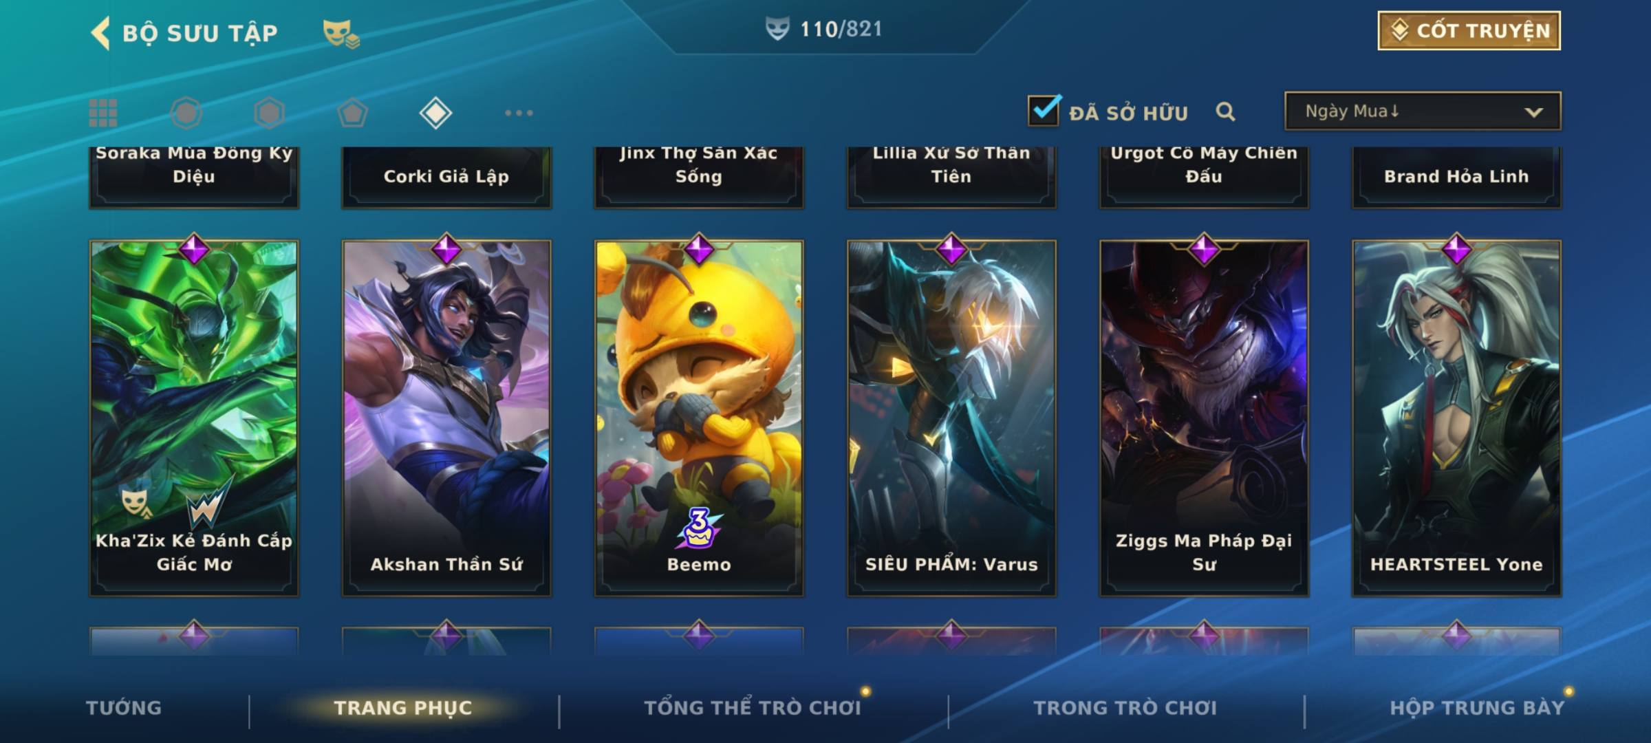The width and height of the screenshot is (1651, 743).
Task: Open the mask and coins shop icon
Action: 341,33
